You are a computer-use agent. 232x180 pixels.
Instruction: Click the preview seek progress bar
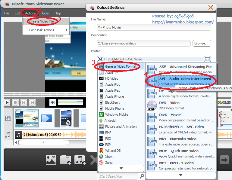tap(45, 94)
